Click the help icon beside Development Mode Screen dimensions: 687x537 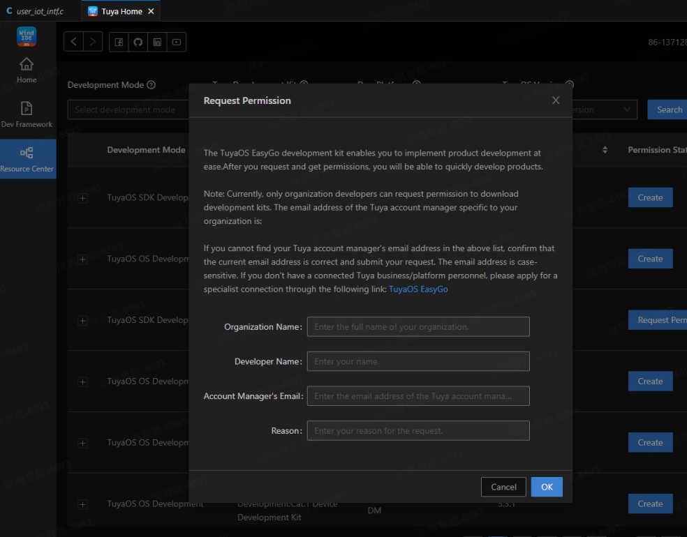[x=151, y=85]
